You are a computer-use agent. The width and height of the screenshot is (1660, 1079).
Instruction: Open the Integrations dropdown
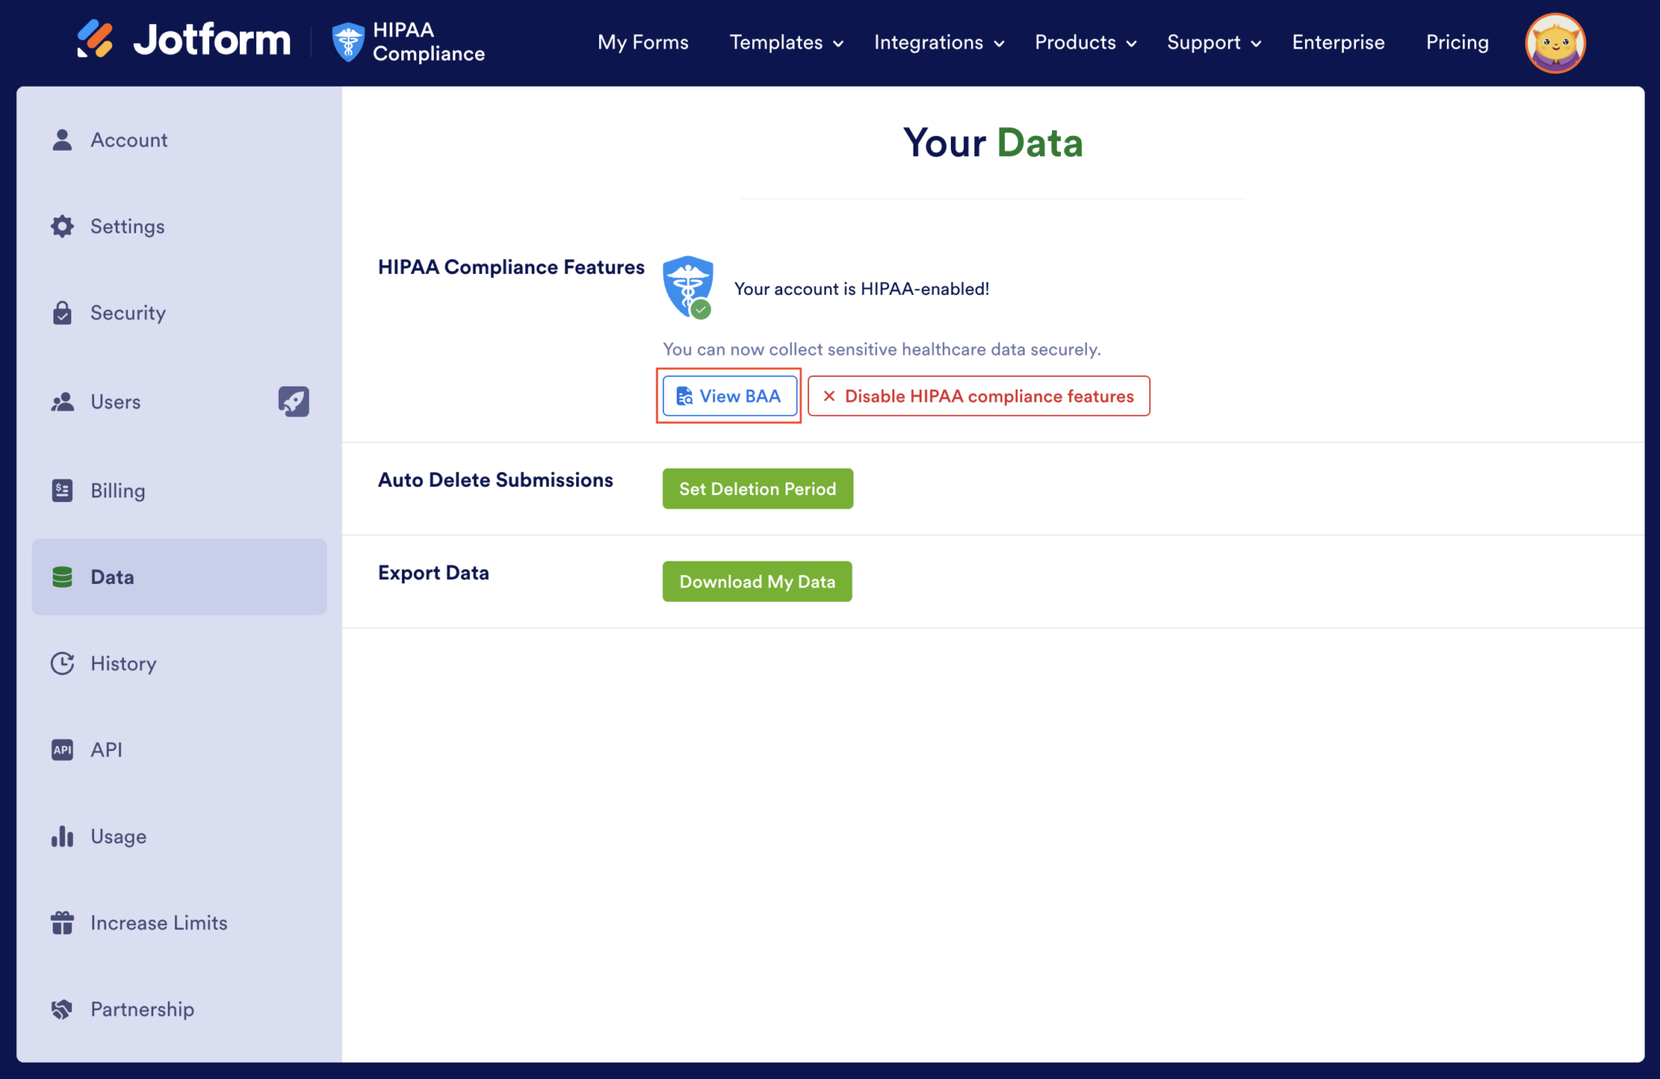coord(938,42)
